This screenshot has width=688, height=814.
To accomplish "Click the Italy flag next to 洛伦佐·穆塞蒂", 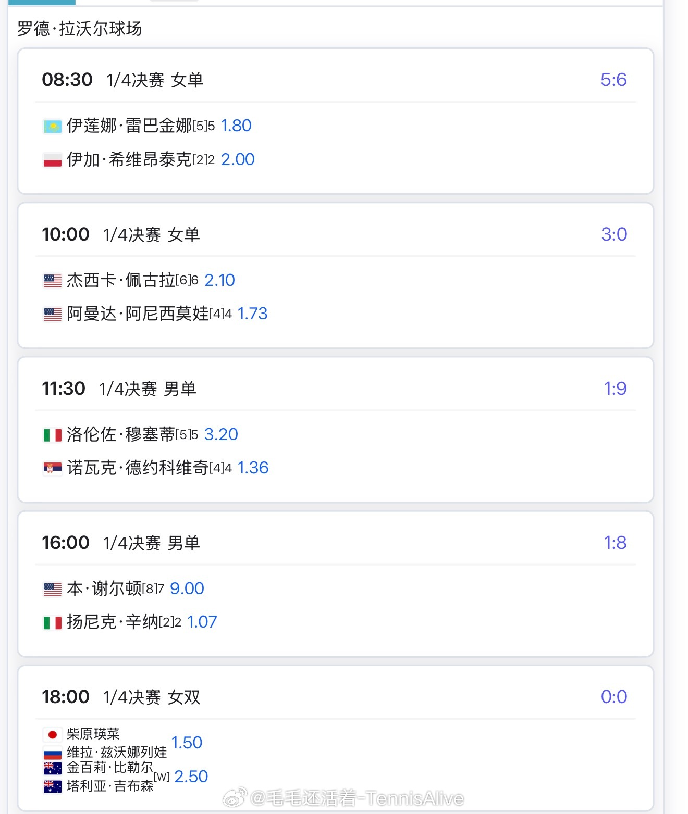I will pos(52,435).
